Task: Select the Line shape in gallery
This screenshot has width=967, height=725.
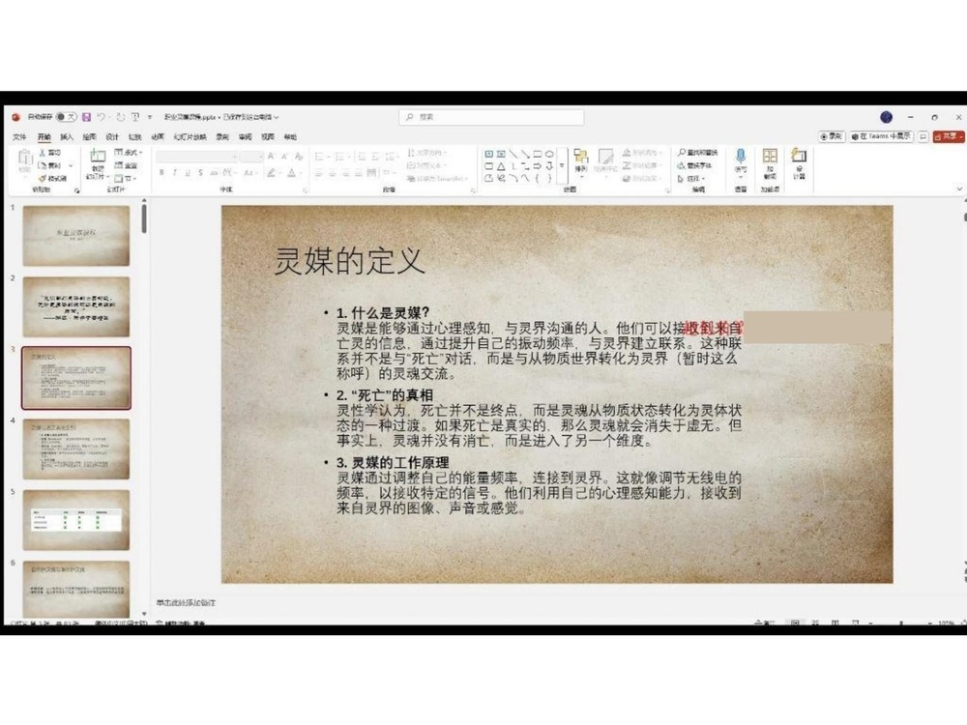Action: coord(513,154)
